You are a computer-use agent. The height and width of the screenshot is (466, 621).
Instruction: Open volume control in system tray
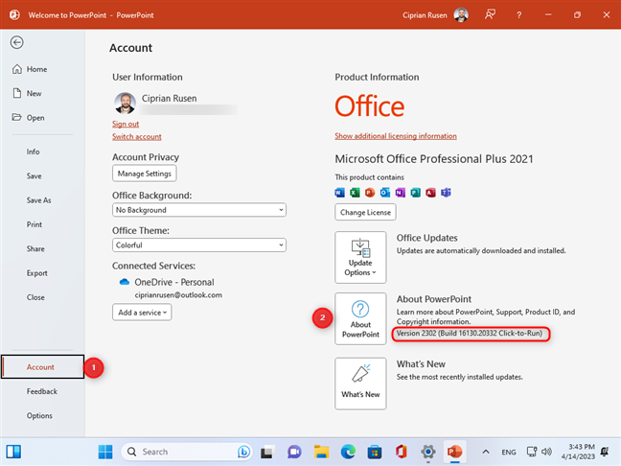pos(547,452)
